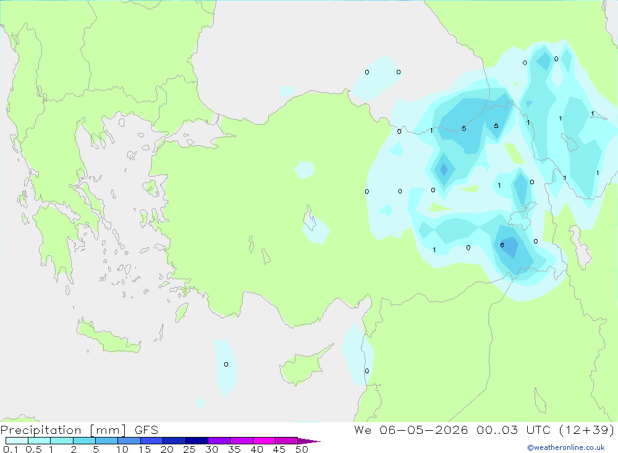
Task: Click the "(12+39)" forecast run label
Action: 586,430
